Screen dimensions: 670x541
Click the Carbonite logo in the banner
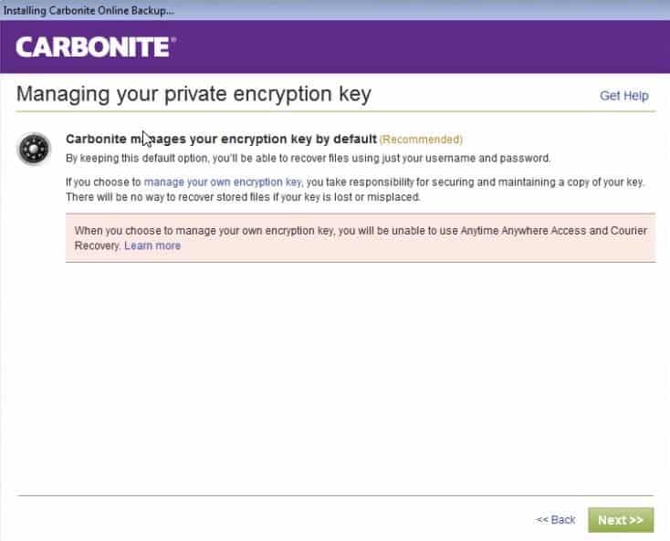pos(95,47)
